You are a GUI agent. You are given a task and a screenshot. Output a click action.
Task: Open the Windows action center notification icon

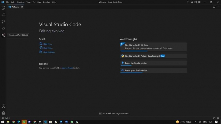216,122
